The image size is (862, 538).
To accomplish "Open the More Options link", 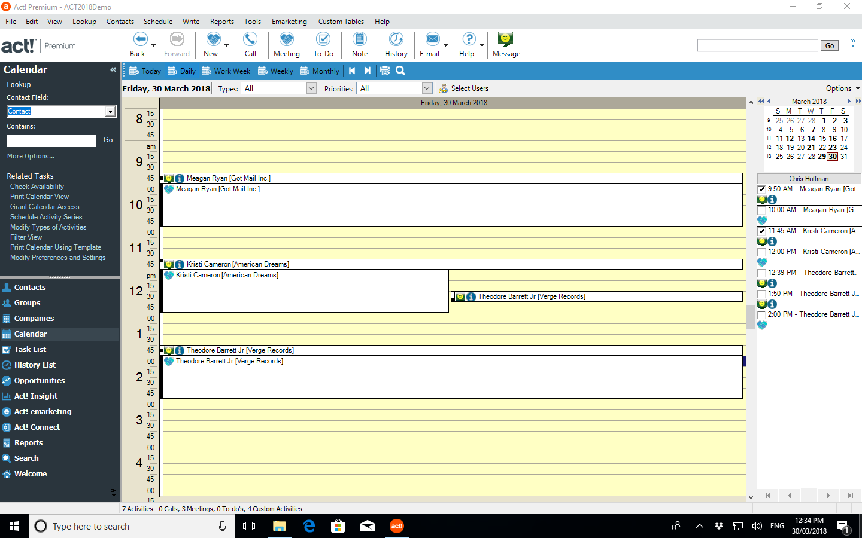I will pyautogui.click(x=31, y=156).
